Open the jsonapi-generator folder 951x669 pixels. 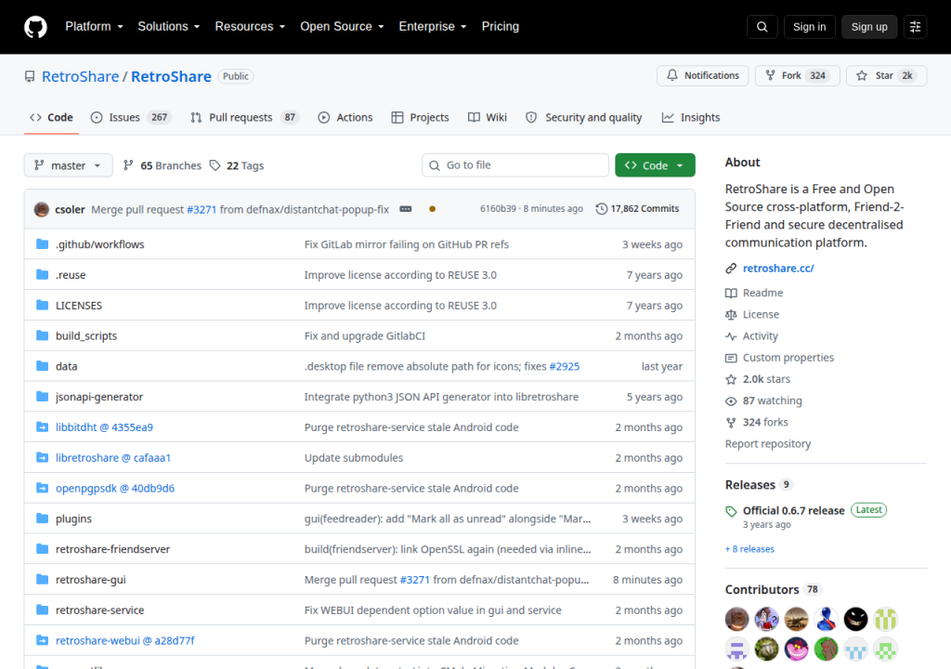coord(99,397)
